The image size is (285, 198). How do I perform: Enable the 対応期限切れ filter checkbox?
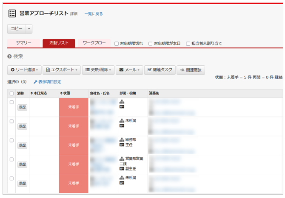(116, 44)
